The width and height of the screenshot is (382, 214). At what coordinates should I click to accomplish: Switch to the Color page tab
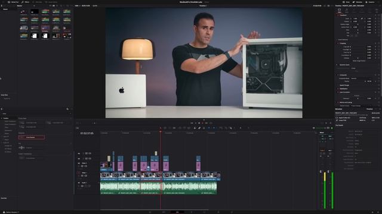(x=204, y=212)
